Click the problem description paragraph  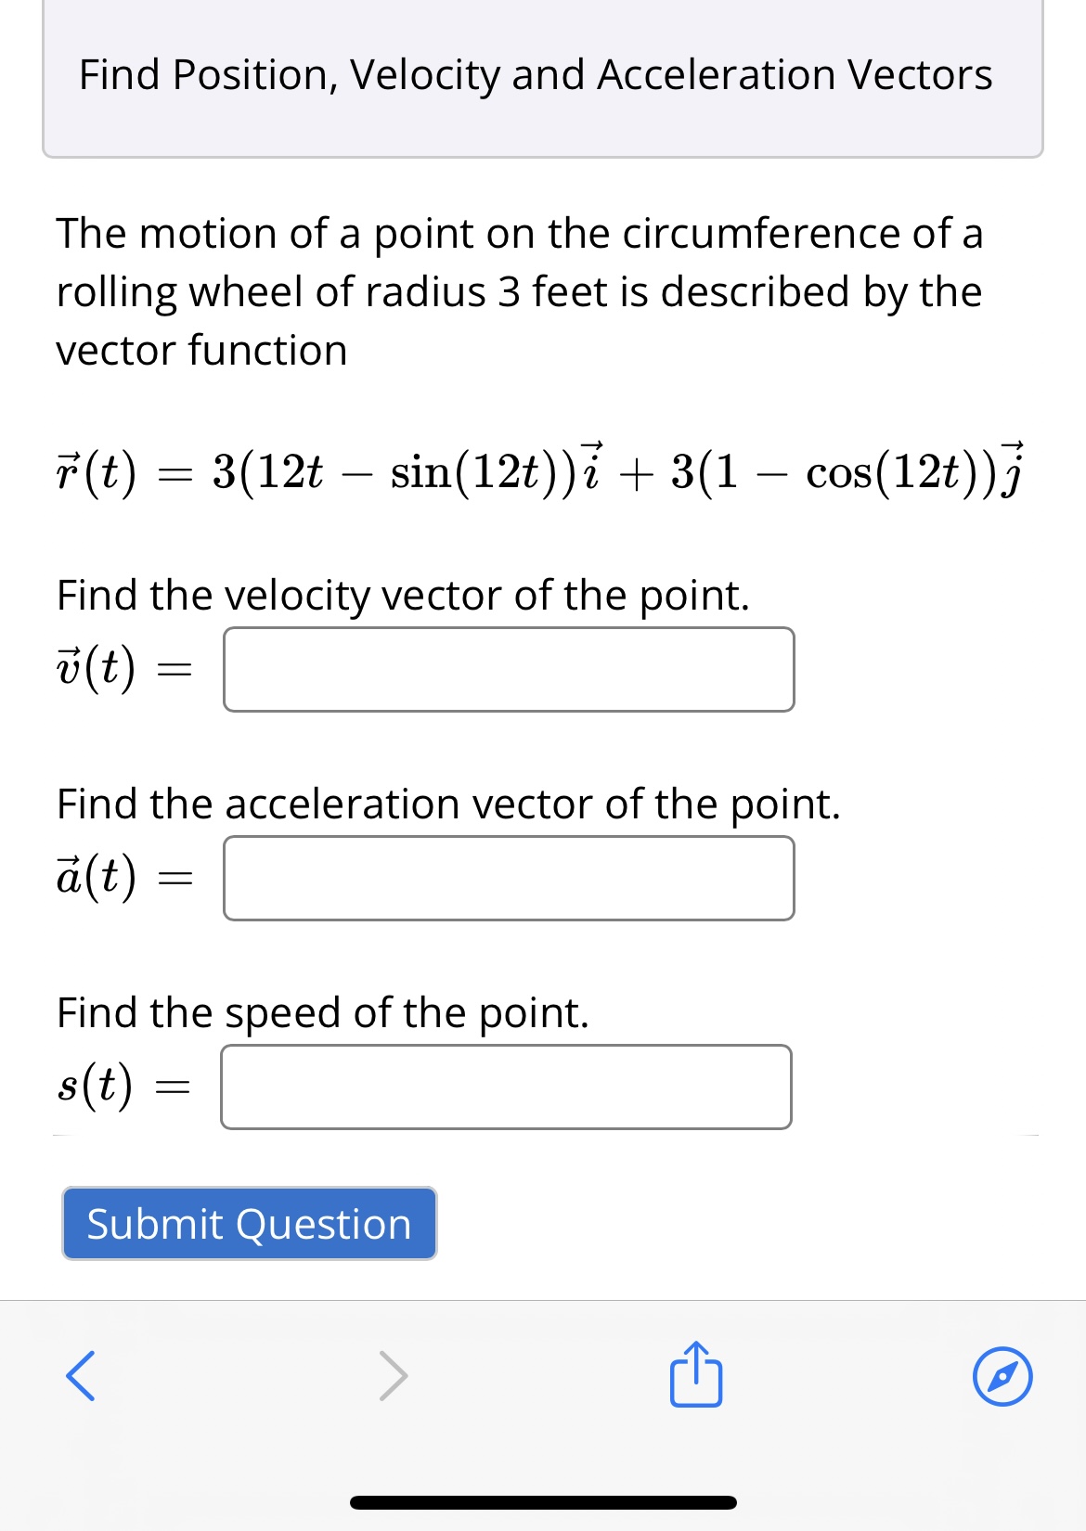point(518,292)
